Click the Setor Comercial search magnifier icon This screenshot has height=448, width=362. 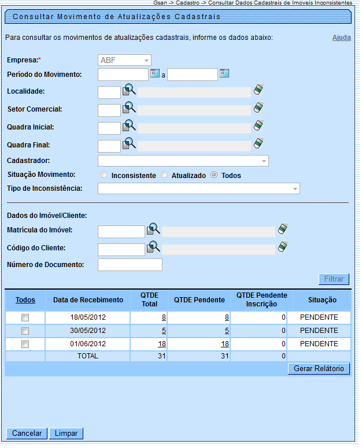[129, 108]
